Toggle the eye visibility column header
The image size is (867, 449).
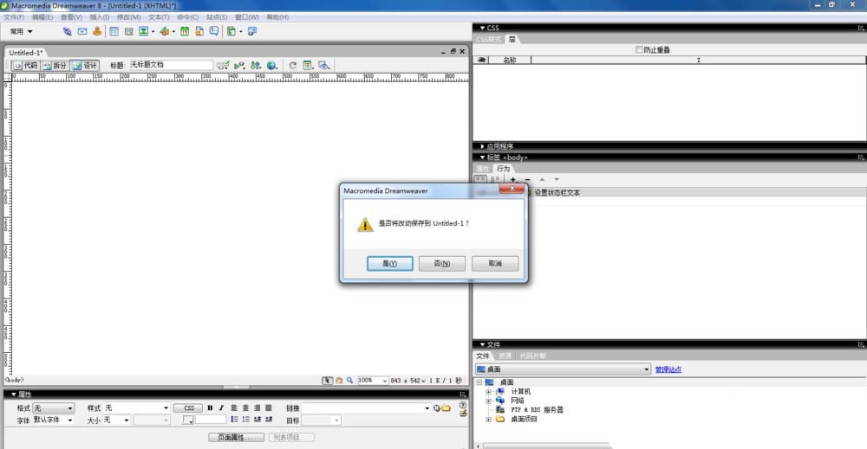click(481, 60)
